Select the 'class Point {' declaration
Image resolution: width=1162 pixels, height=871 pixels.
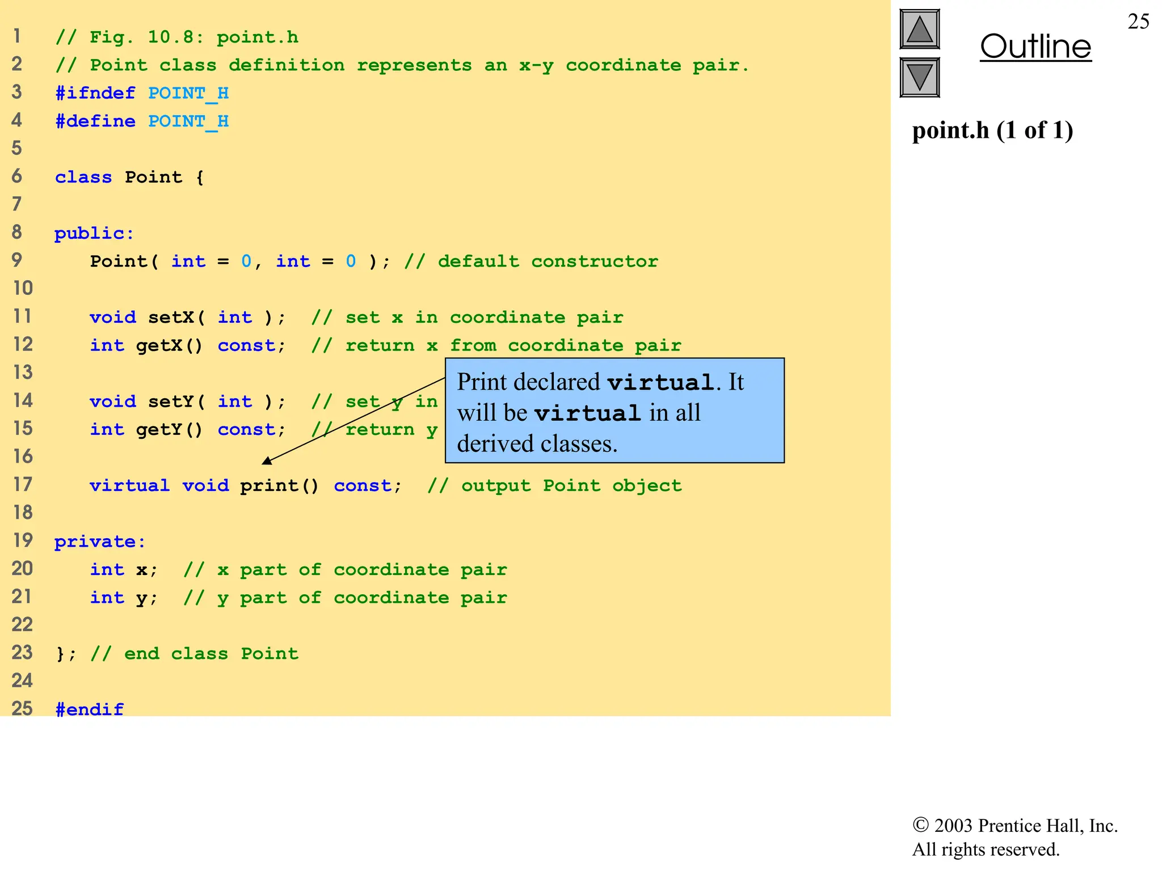coord(129,177)
